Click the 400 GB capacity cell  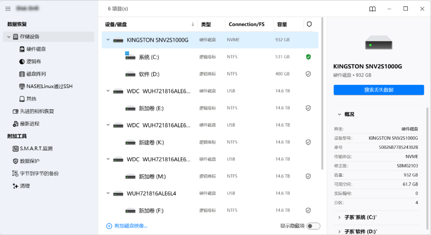(x=283, y=74)
